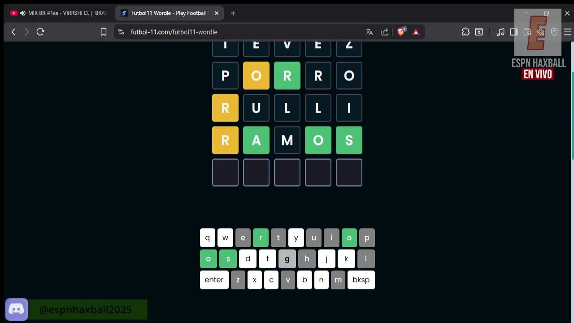Share this page via the share icon
The height and width of the screenshot is (323, 574).
385,32
